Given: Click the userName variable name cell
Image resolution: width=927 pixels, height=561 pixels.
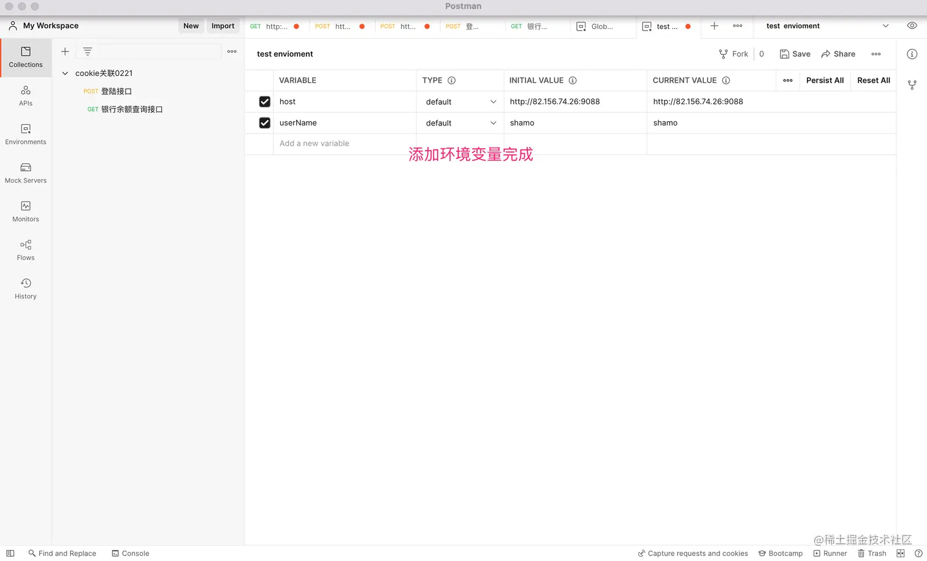Looking at the screenshot, I should click(x=345, y=122).
